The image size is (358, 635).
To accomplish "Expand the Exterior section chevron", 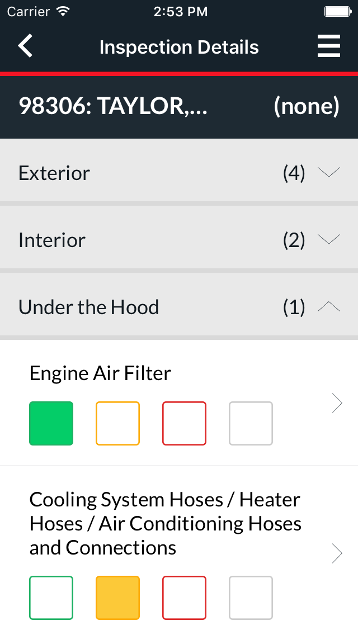I will pyautogui.click(x=328, y=173).
